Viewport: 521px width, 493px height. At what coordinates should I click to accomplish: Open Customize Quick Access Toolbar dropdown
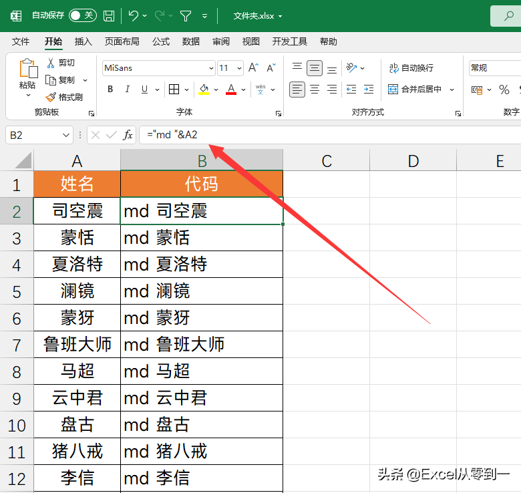tap(204, 16)
